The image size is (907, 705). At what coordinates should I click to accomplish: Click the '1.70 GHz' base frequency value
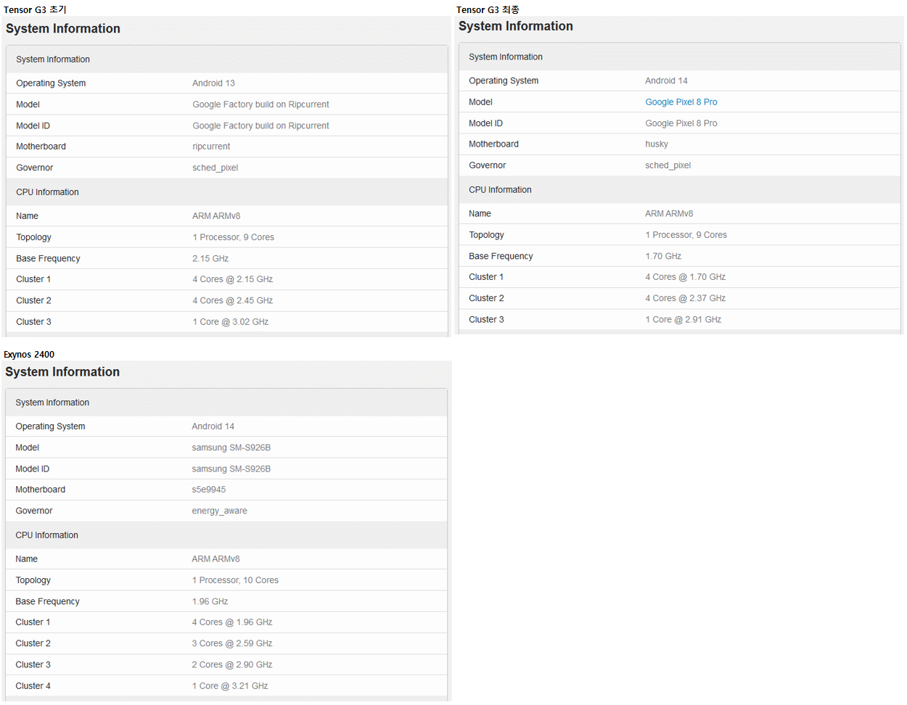click(663, 257)
